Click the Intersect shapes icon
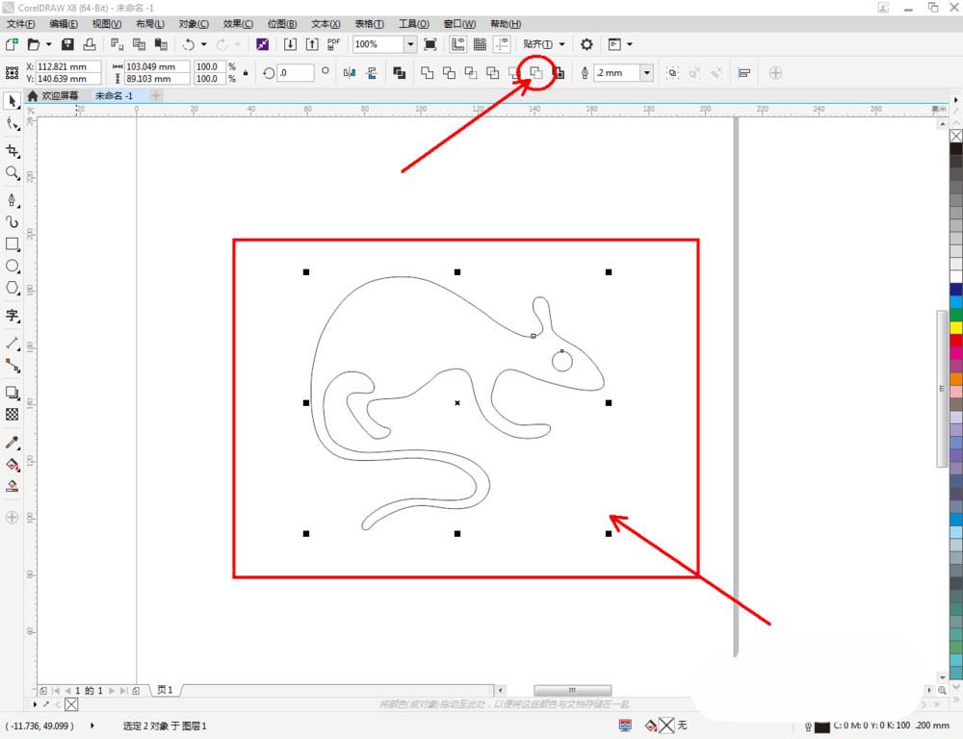The height and width of the screenshot is (739, 963). [x=471, y=73]
